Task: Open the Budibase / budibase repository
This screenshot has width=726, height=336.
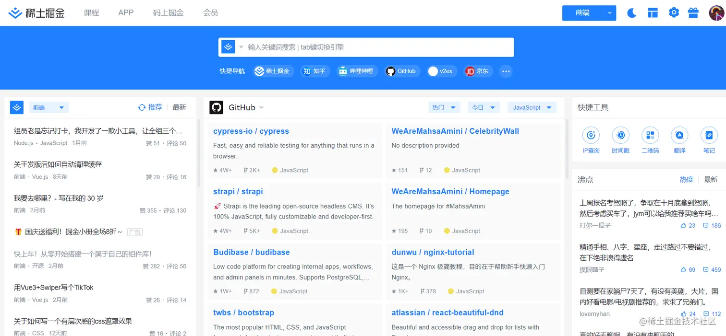Action: pos(252,252)
